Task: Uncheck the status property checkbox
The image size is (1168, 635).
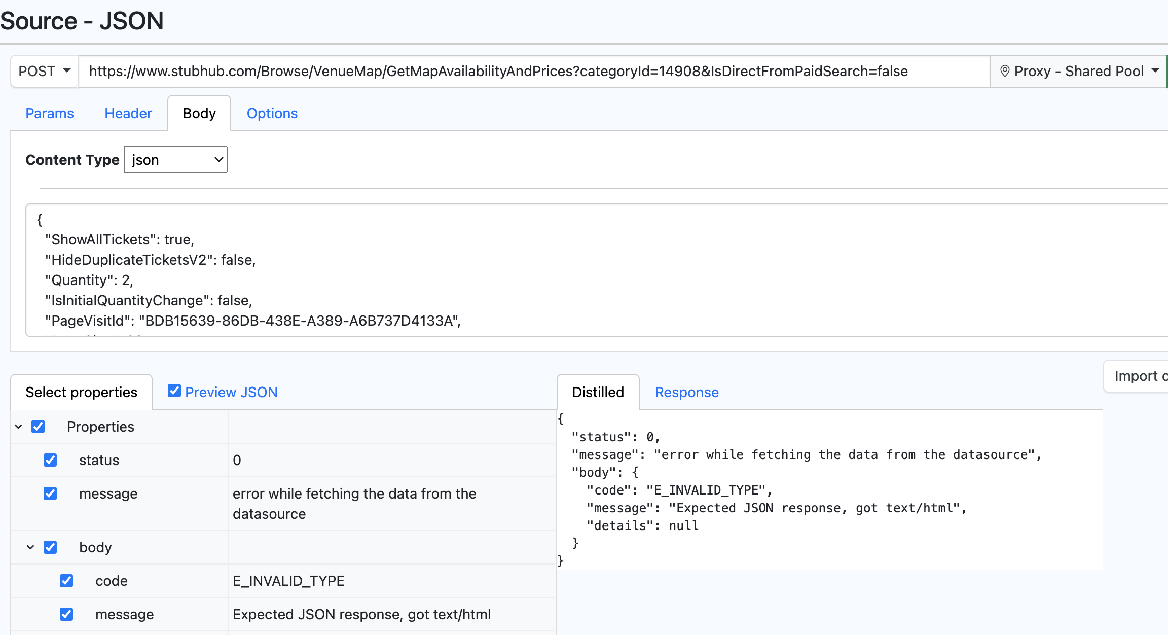Action: click(50, 460)
